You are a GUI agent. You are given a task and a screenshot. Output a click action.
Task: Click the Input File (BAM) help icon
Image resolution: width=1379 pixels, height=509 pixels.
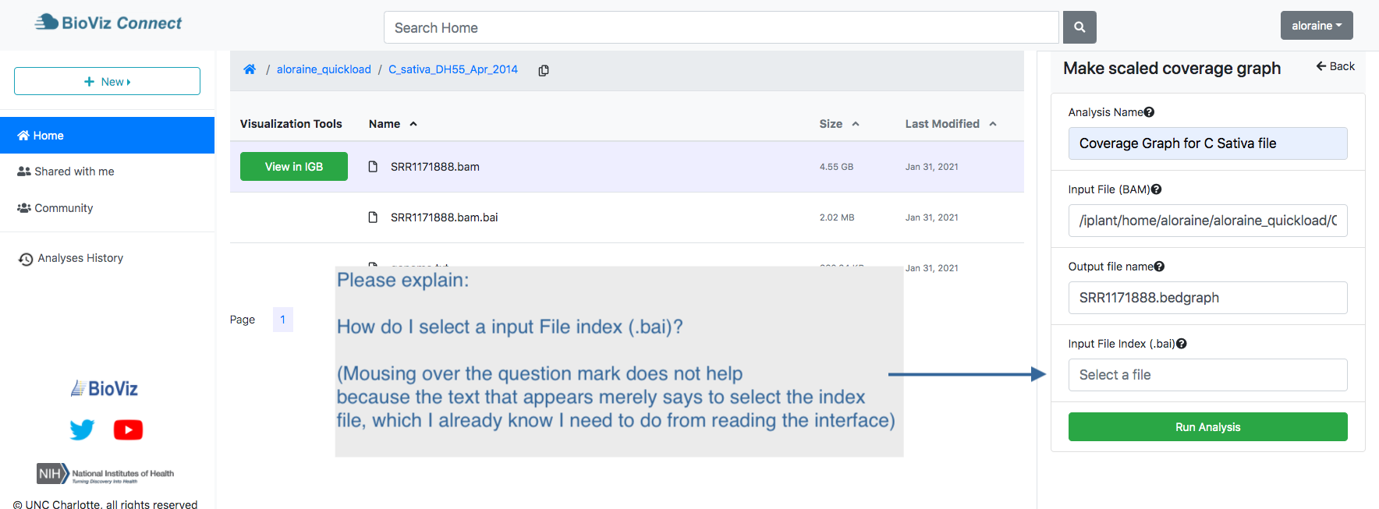(x=1156, y=189)
